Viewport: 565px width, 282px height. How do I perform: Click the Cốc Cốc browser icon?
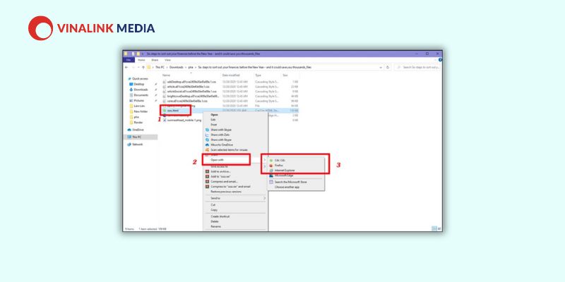coord(271,160)
